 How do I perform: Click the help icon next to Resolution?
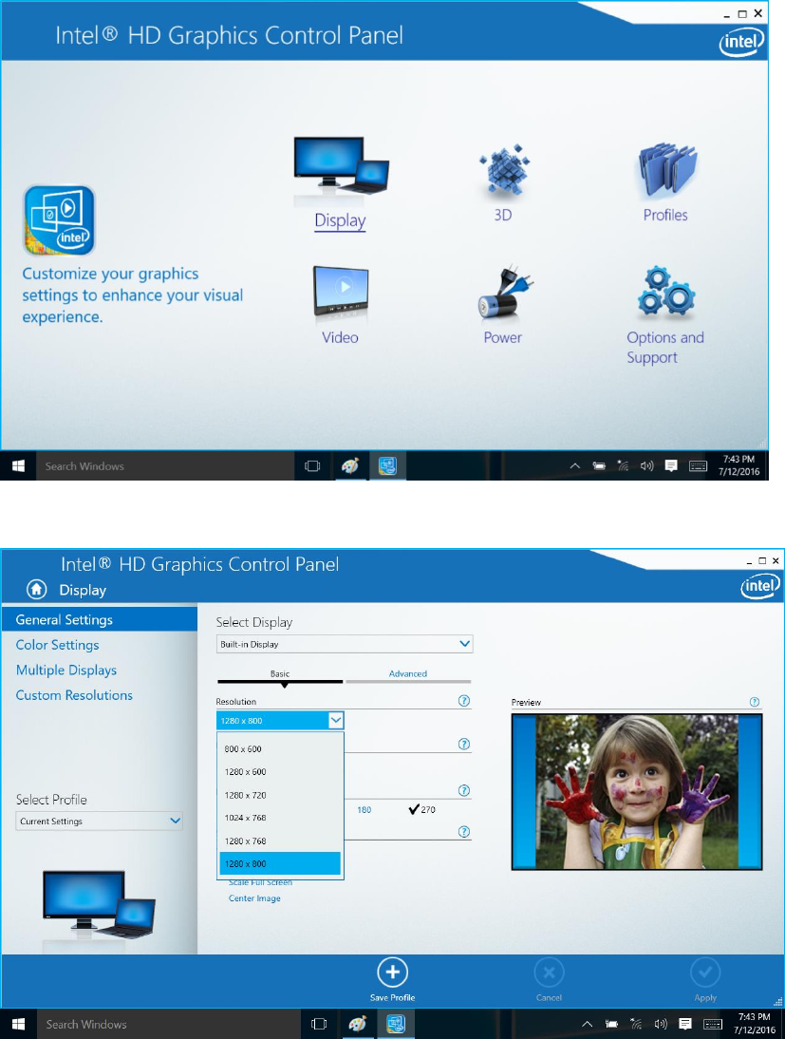(x=464, y=701)
